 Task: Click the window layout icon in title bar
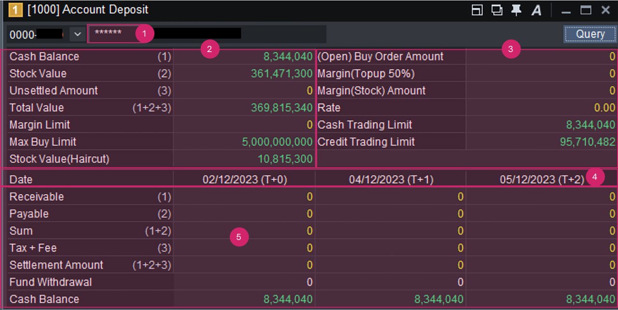click(477, 10)
